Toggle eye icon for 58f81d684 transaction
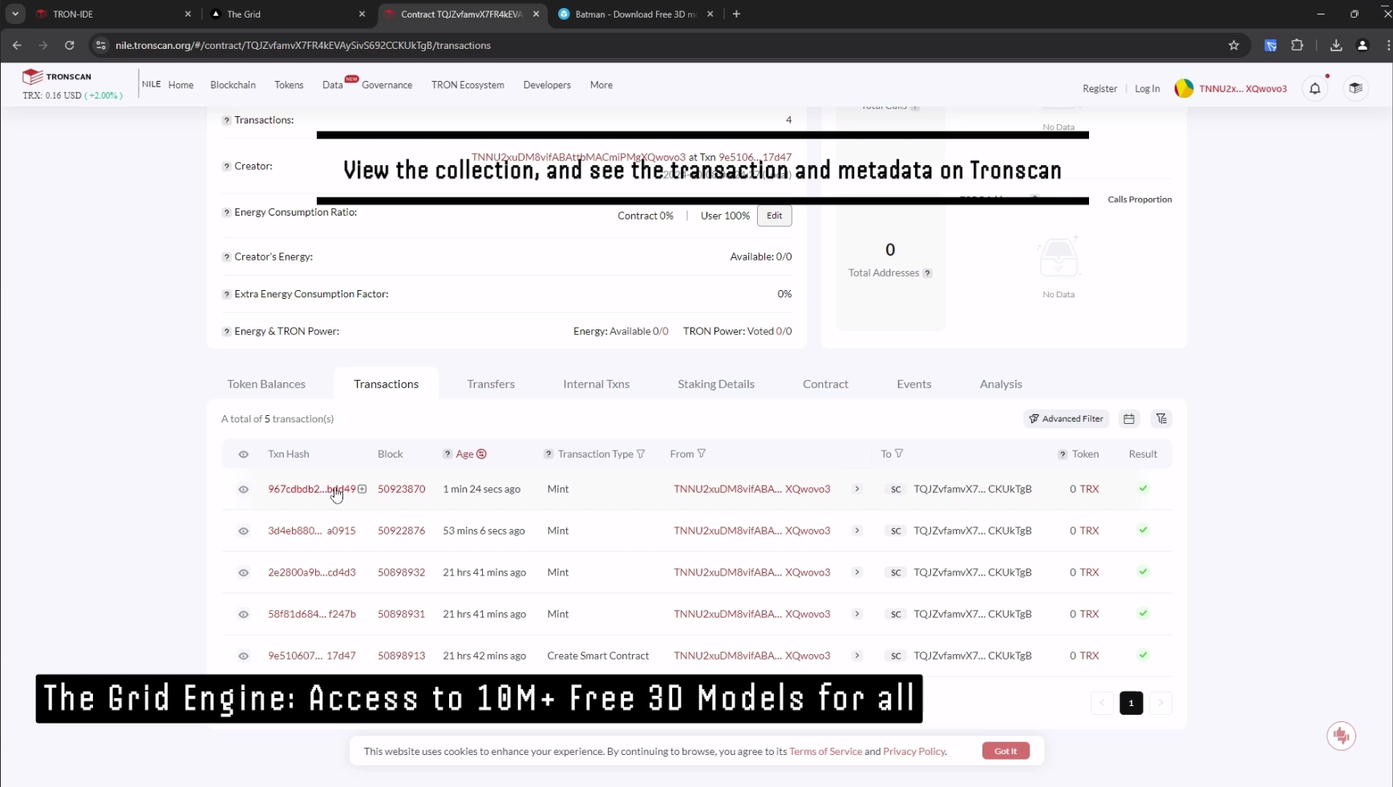This screenshot has width=1393, height=787. point(244,614)
